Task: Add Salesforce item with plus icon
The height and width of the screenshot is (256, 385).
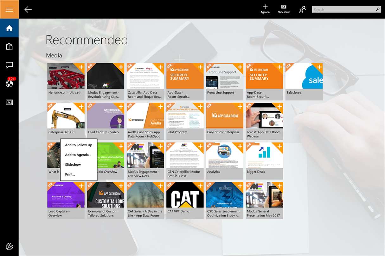Action: [x=319, y=67]
